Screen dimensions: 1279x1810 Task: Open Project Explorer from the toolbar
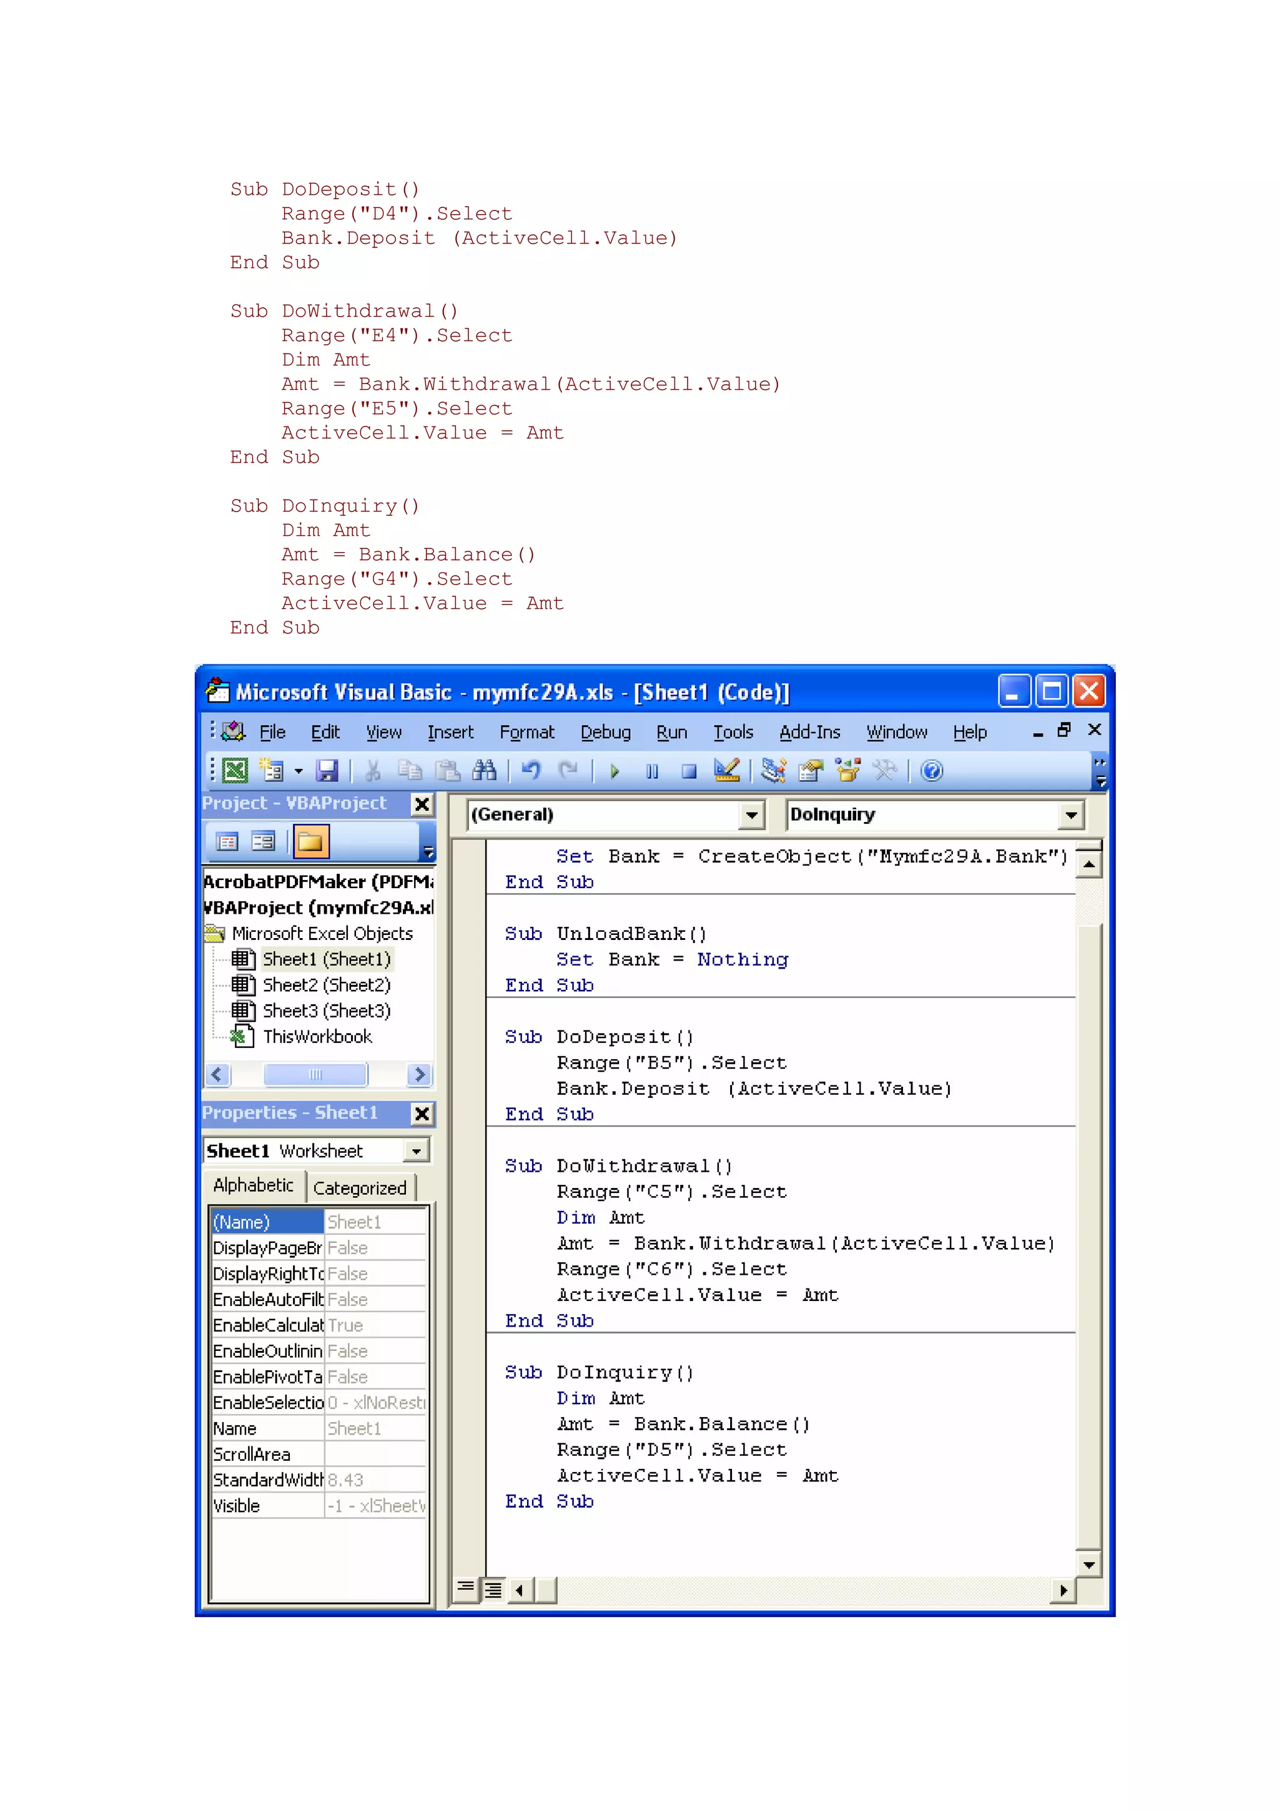773,770
